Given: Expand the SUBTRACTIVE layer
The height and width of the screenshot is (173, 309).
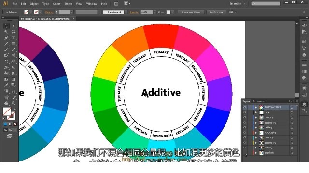Looking at the screenshot, I should coord(256,107).
